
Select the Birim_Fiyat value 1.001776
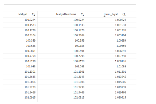(x=121, y=30)
